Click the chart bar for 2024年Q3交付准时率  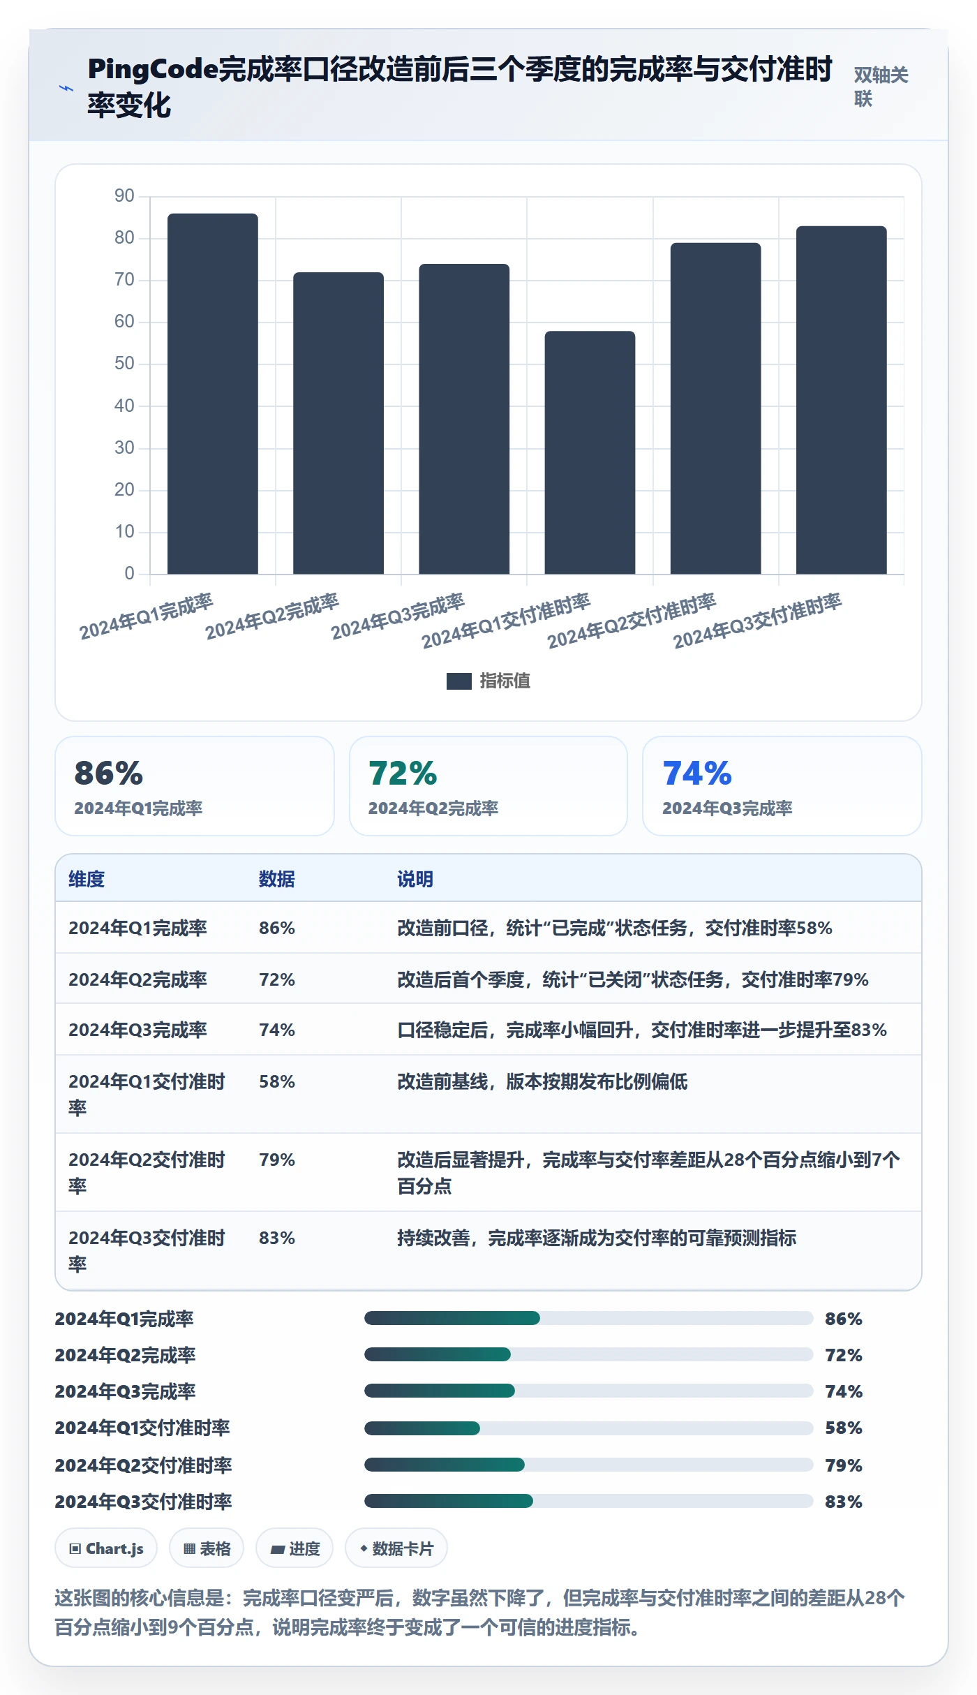point(842,400)
